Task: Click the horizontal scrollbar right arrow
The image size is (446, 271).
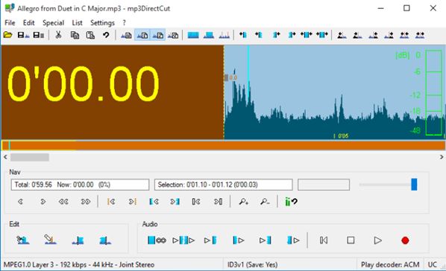Action: pos(442,157)
